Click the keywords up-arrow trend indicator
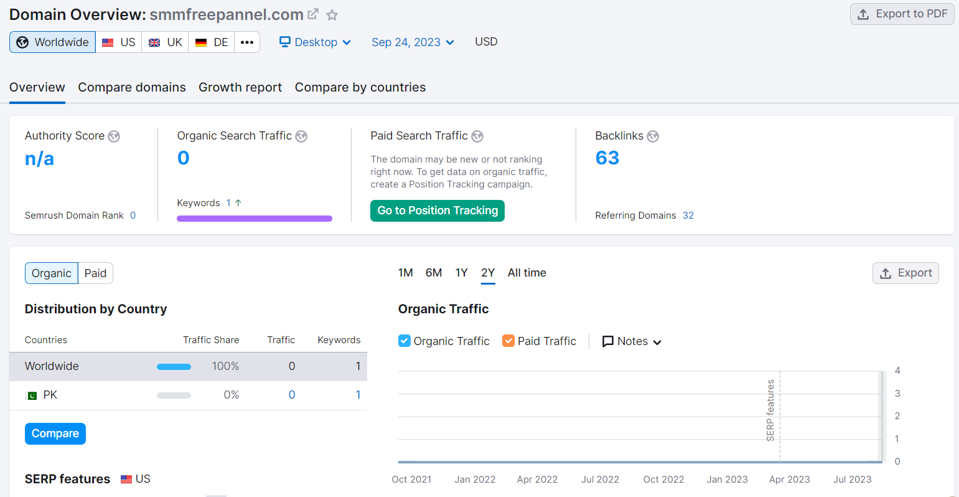The height and width of the screenshot is (497, 959). [238, 203]
